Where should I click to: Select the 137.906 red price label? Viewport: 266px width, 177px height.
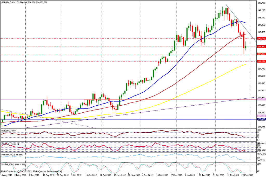tap(261, 54)
